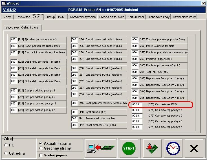Click the PC-to-panel transfer icon button

(100, 148)
